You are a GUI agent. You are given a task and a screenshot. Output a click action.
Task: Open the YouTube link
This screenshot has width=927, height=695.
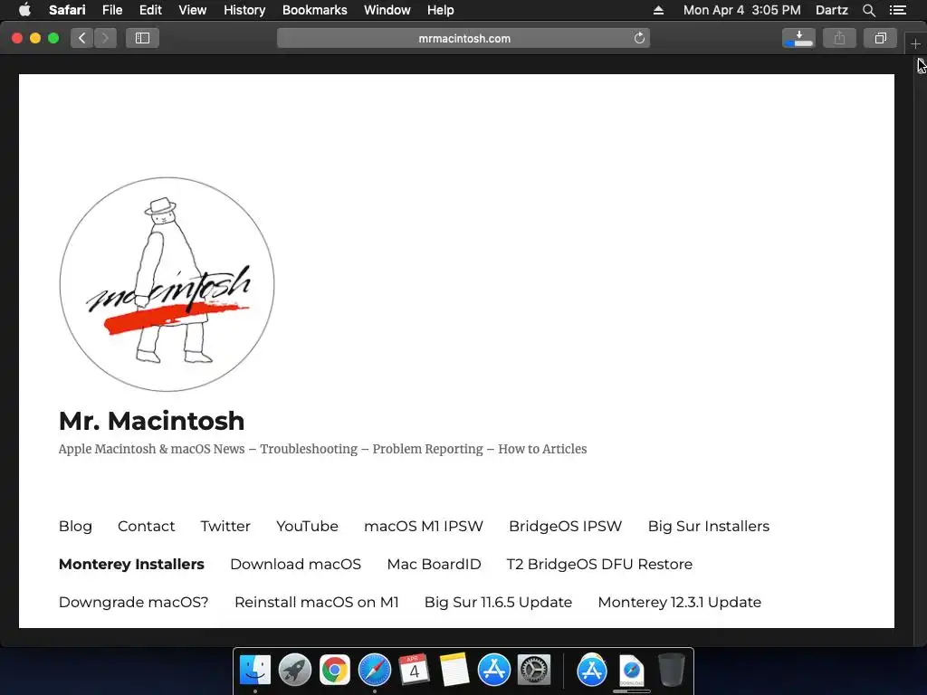coord(307,526)
